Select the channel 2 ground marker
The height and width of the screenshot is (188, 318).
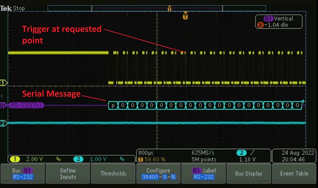pos(3,123)
